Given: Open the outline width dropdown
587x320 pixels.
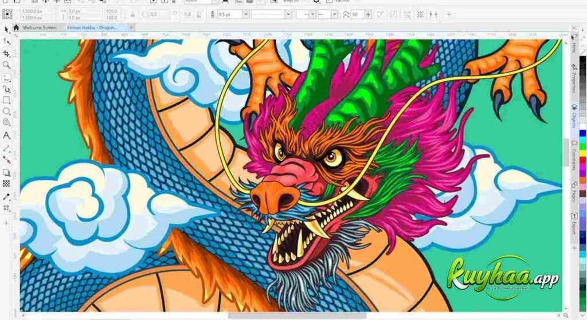Looking at the screenshot, I should (246, 14).
